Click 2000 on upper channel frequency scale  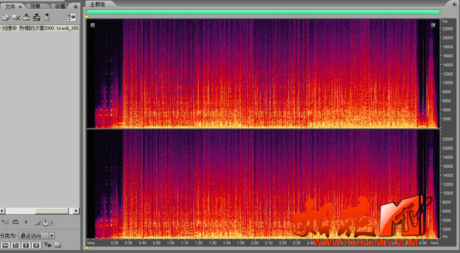[447, 119]
